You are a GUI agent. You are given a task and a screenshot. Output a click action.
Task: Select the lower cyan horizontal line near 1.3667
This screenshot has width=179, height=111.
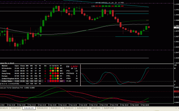132,36
